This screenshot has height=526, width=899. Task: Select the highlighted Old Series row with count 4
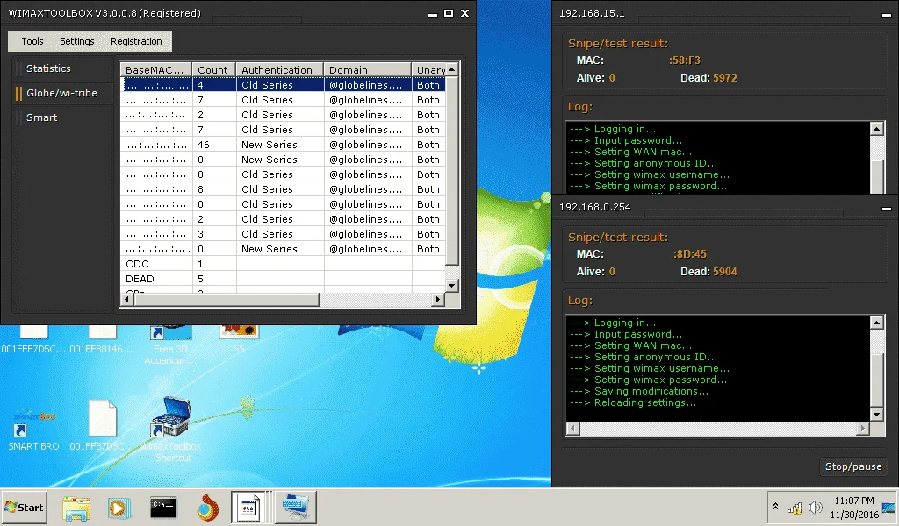[284, 85]
